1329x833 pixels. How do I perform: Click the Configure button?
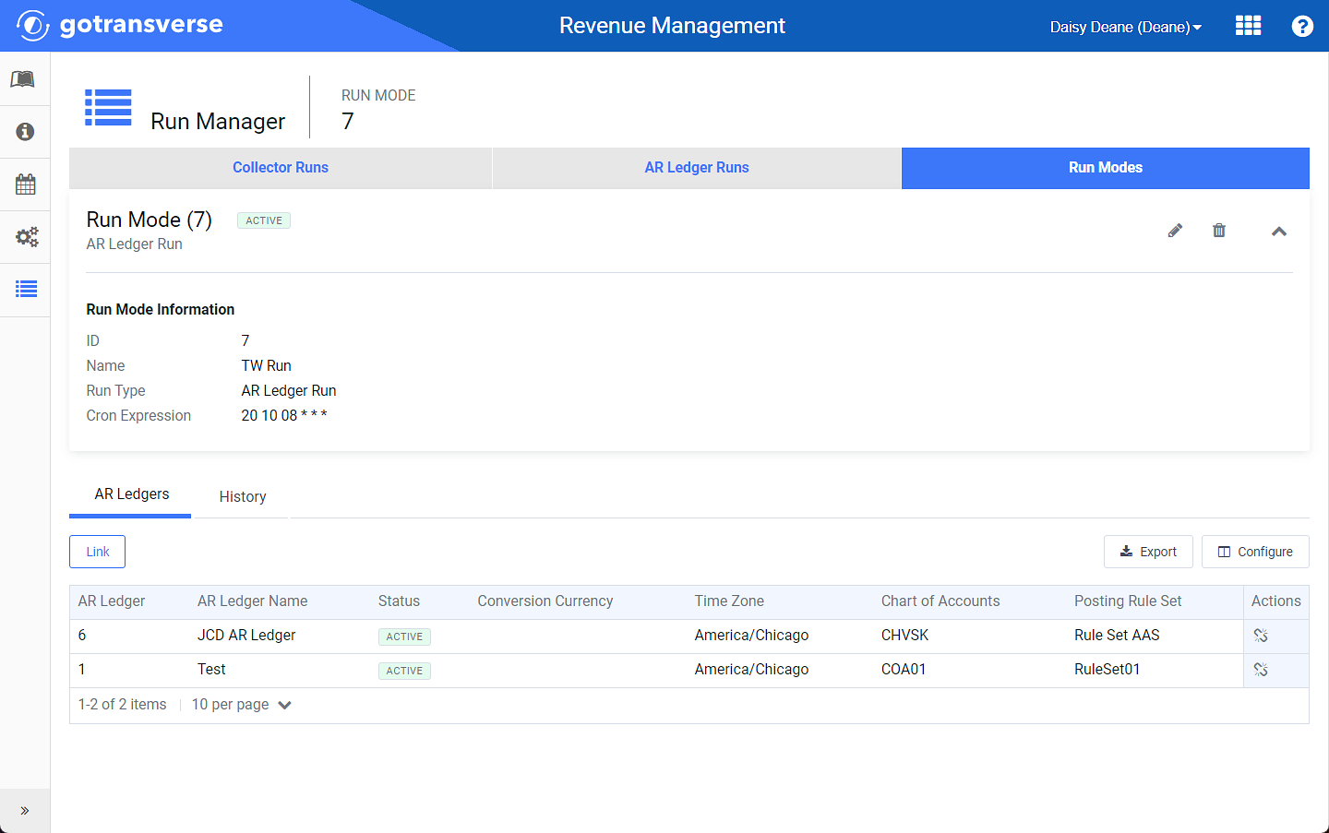tap(1255, 552)
